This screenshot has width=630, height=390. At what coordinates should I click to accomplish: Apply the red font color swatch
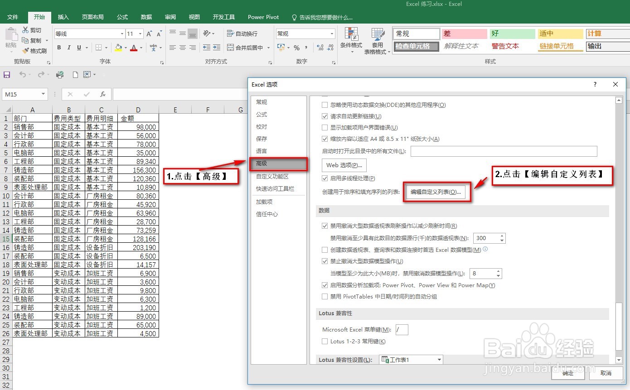point(134,48)
